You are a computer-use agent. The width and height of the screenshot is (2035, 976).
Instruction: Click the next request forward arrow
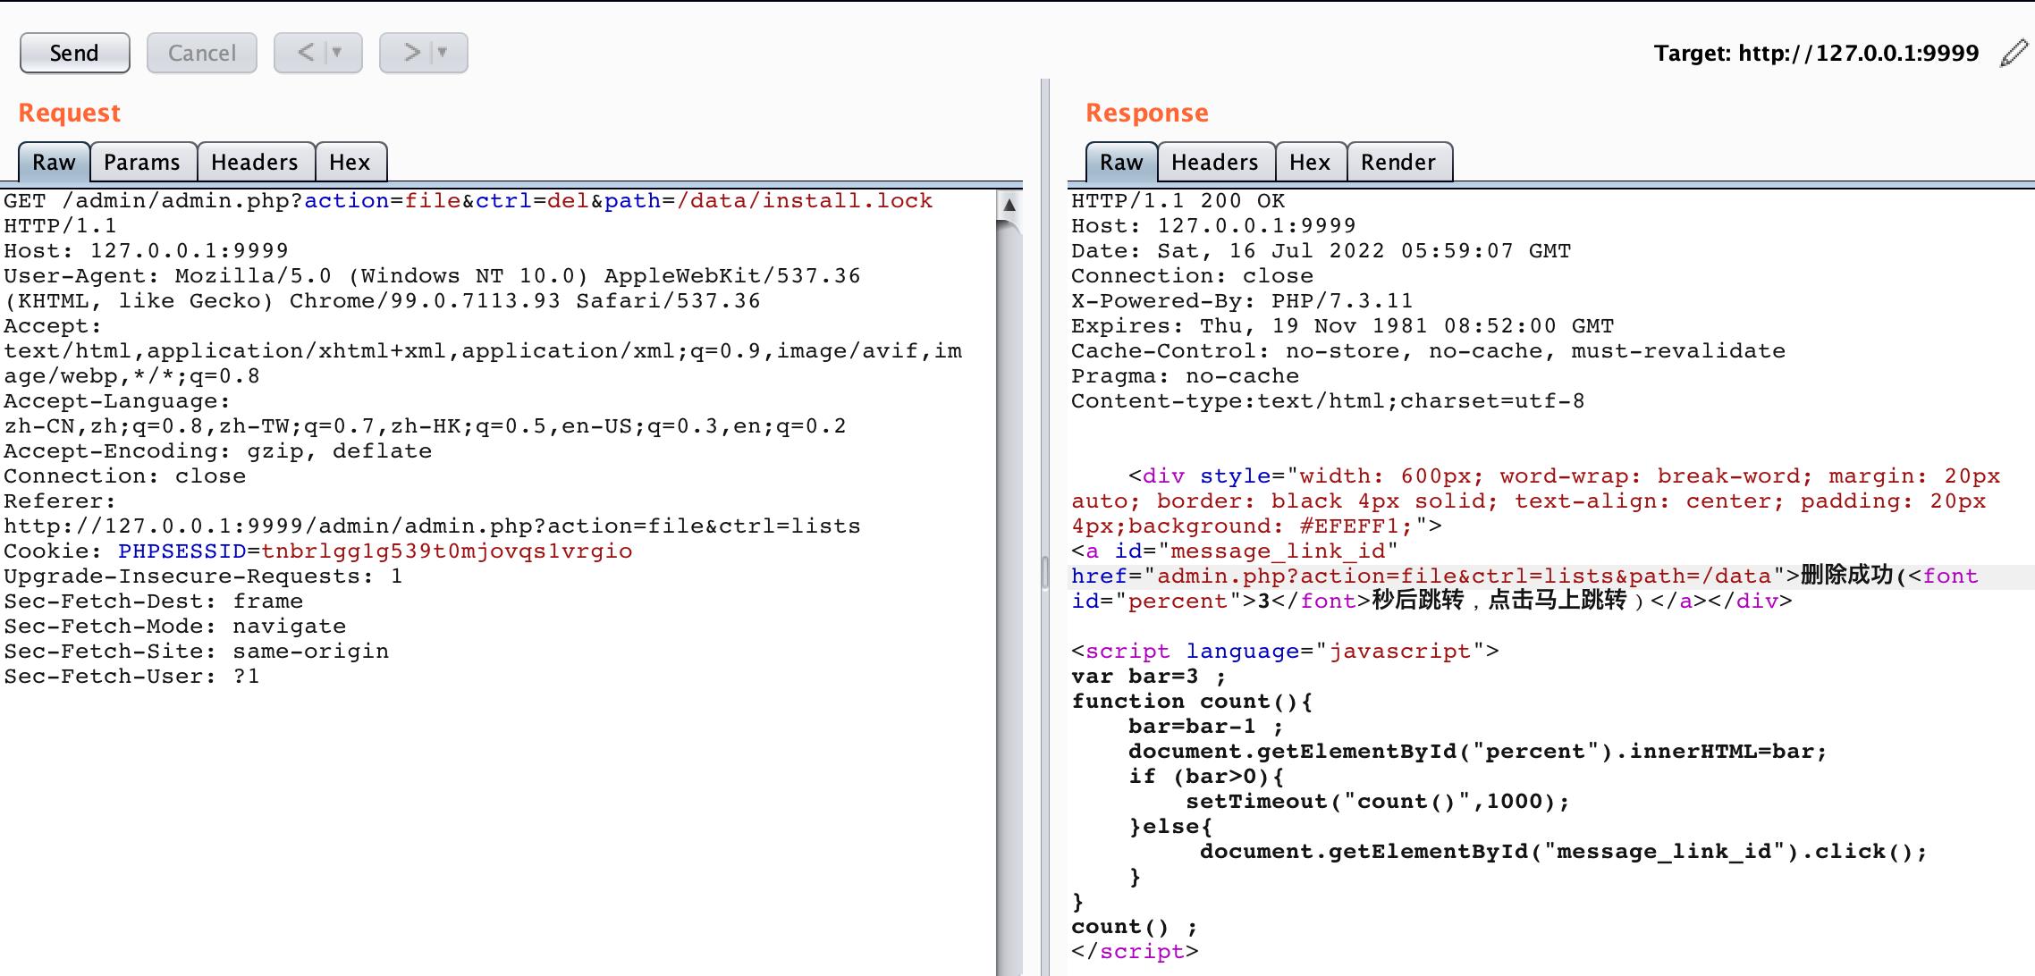pyautogui.click(x=411, y=53)
